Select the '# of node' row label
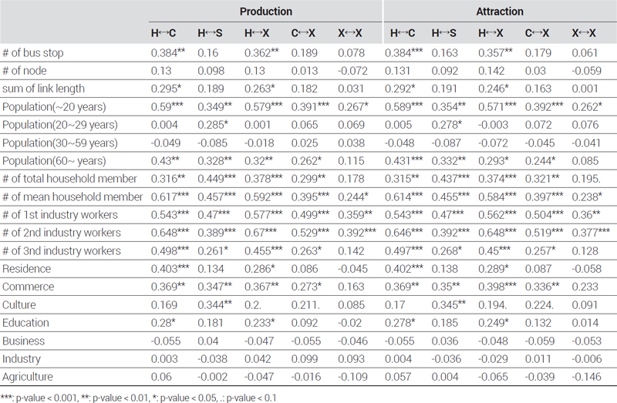This screenshot has height=403, width=617. (25, 71)
